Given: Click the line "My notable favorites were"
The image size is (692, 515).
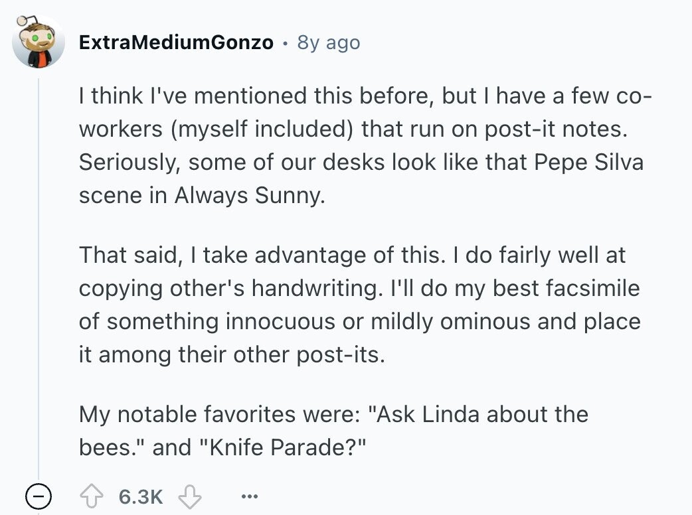Looking at the screenshot, I should (219, 415).
